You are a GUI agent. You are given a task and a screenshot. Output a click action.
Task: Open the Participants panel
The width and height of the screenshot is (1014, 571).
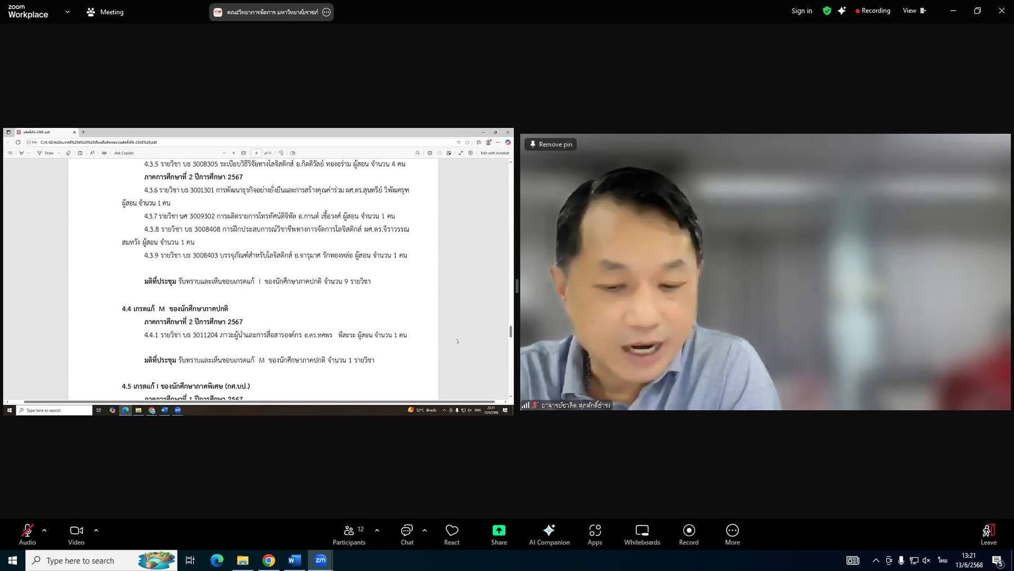tap(349, 534)
